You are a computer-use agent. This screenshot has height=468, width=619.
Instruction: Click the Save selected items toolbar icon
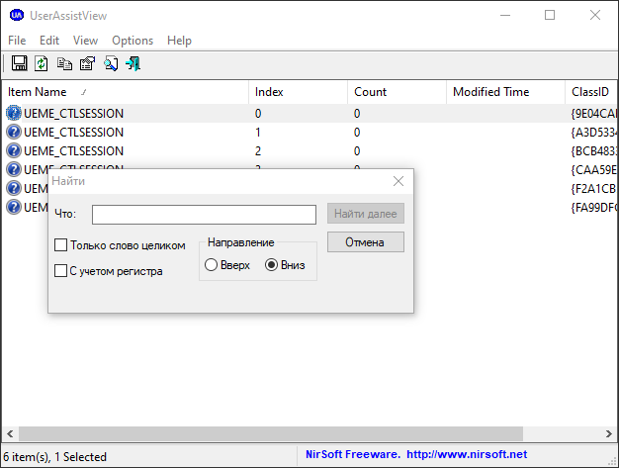click(19, 64)
